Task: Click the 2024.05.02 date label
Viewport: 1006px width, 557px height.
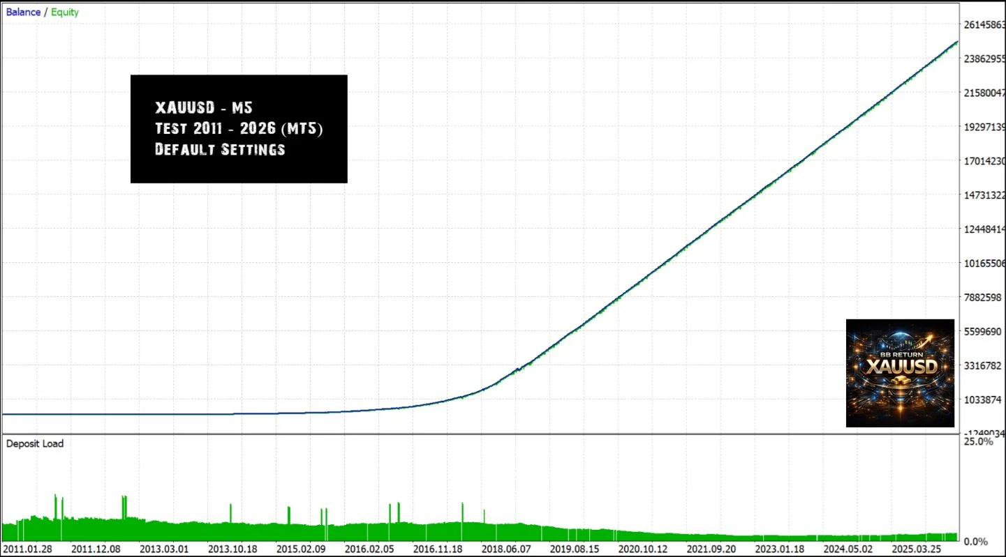Action: [x=847, y=549]
